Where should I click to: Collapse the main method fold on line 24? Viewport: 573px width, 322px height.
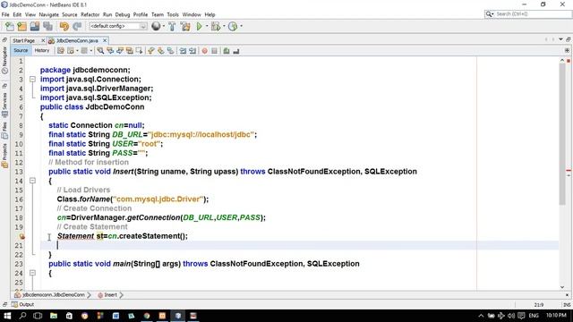(x=32, y=273)
